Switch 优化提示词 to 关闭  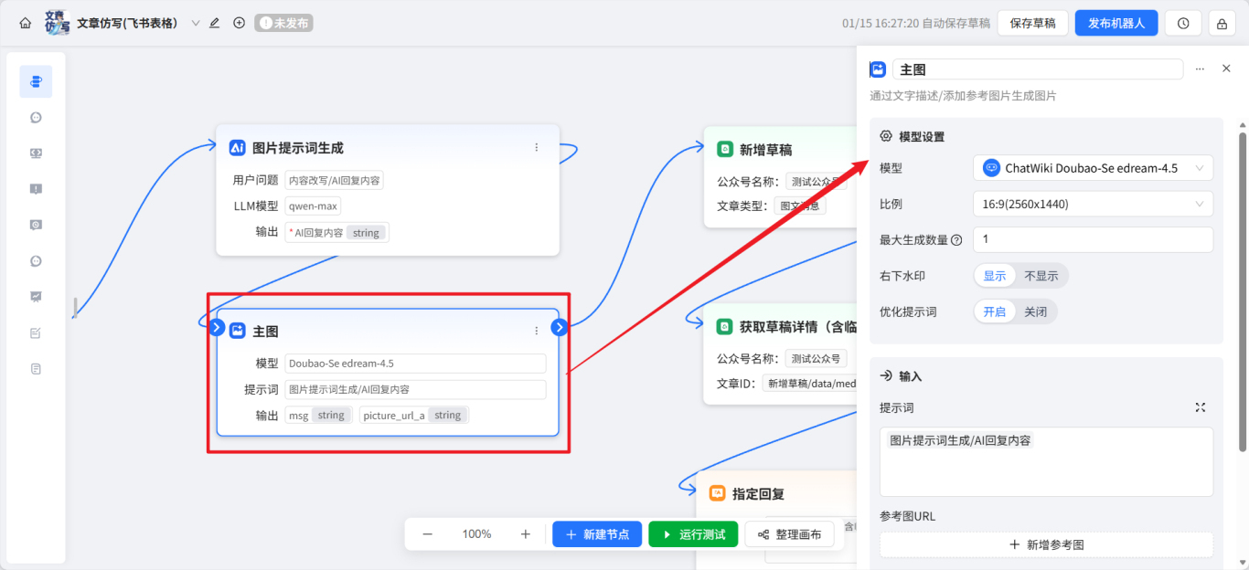(1037, 311)
